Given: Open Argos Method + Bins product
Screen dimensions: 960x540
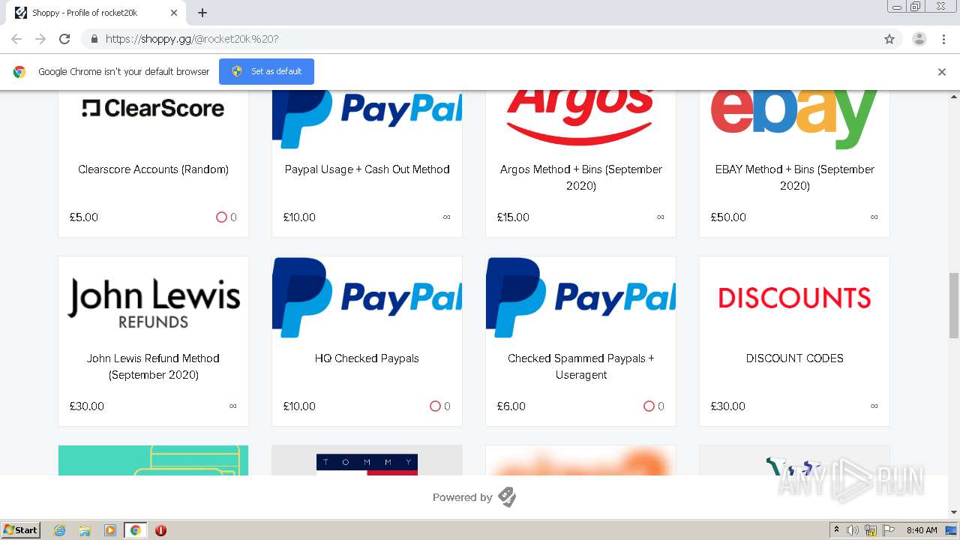Looking at the screenshot, I should (580, 177).
